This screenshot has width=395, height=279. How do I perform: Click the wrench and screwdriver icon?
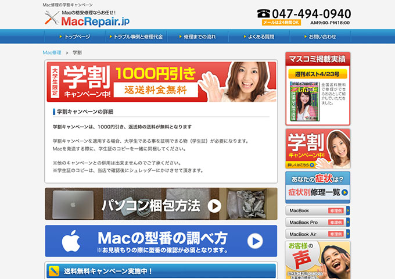(x=52, y=19)
